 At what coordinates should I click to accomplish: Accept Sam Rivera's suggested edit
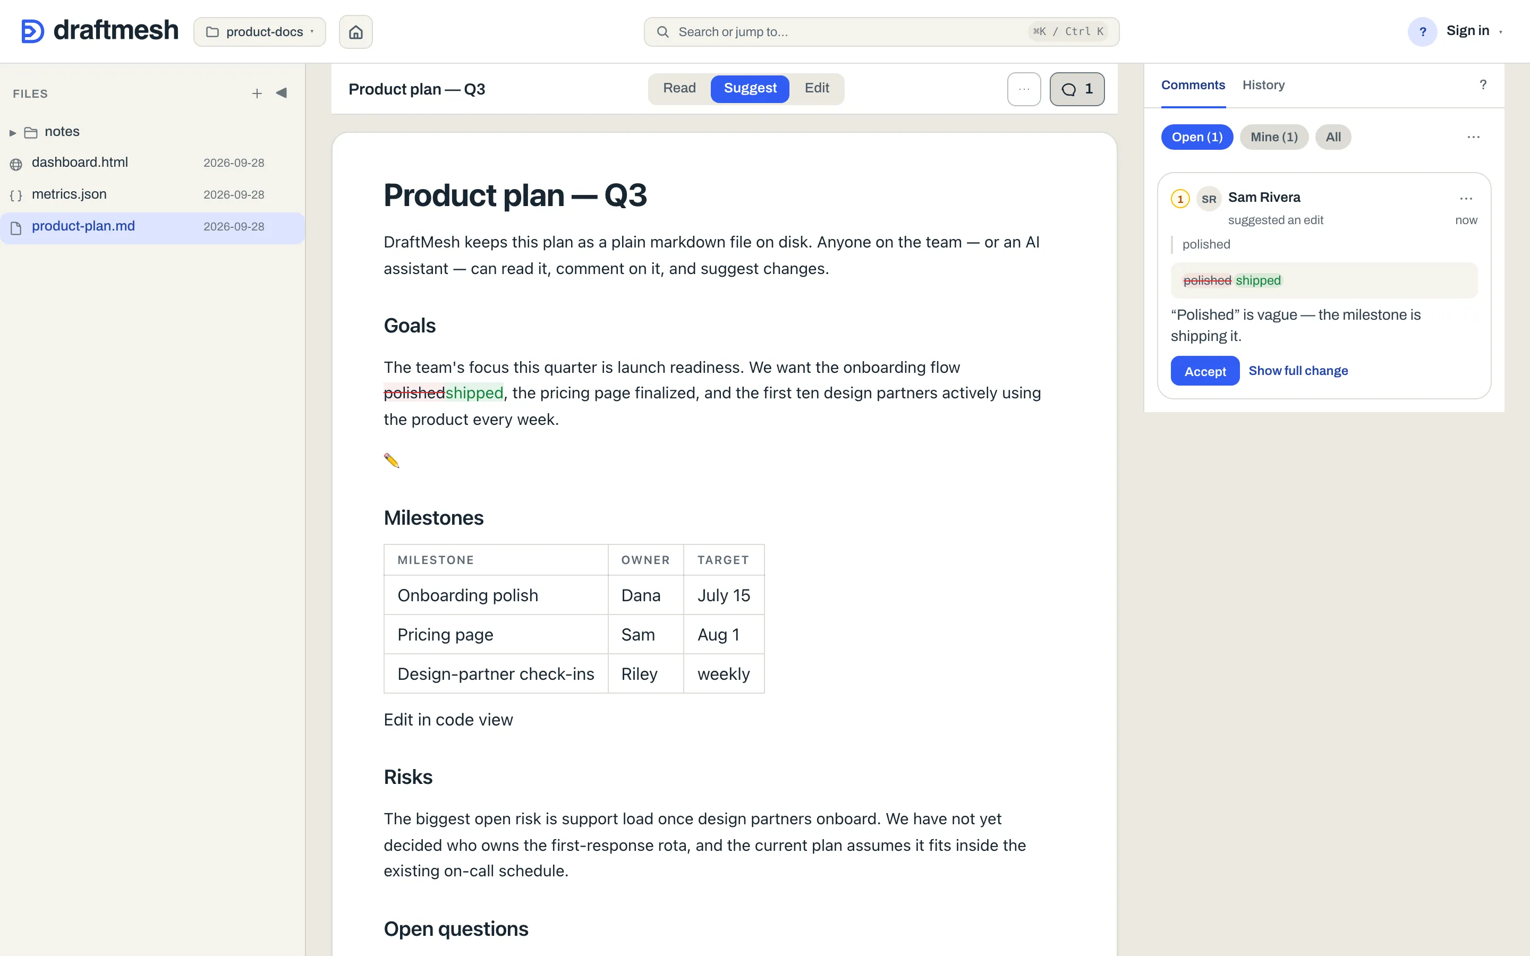(1204, 371)
